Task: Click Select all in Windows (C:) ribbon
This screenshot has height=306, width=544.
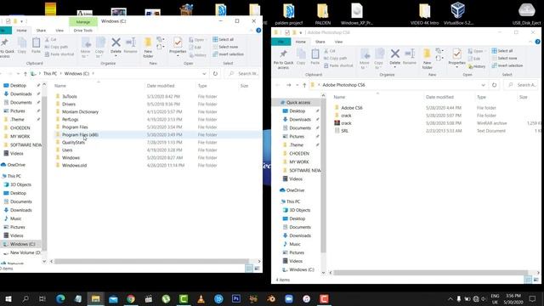Action: point(223,40)
